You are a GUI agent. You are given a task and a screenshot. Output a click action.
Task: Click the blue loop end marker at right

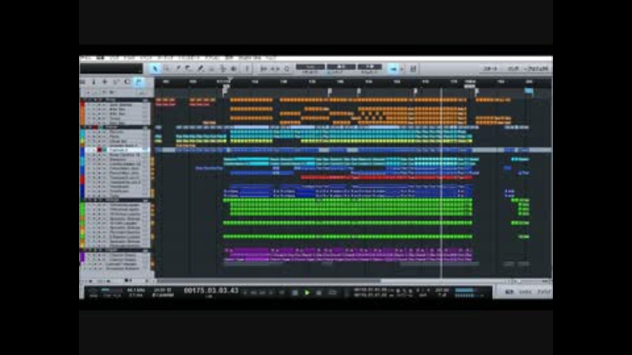(529, 91)
